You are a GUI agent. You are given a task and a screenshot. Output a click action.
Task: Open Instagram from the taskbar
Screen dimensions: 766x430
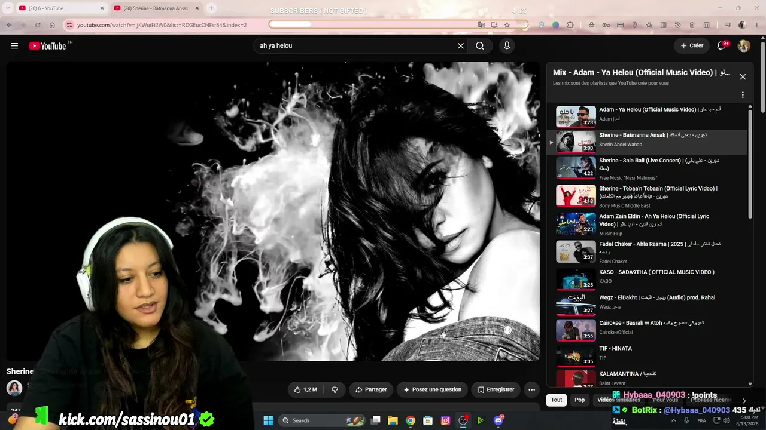445,420
